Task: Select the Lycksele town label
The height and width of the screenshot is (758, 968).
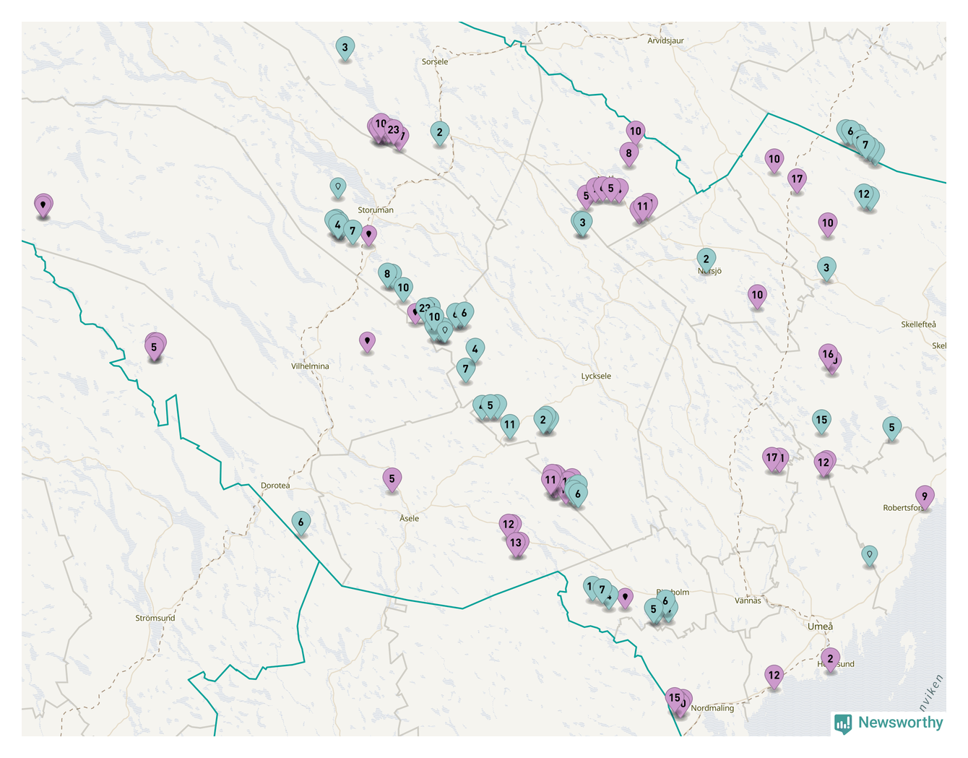Action: click(596, 376)
